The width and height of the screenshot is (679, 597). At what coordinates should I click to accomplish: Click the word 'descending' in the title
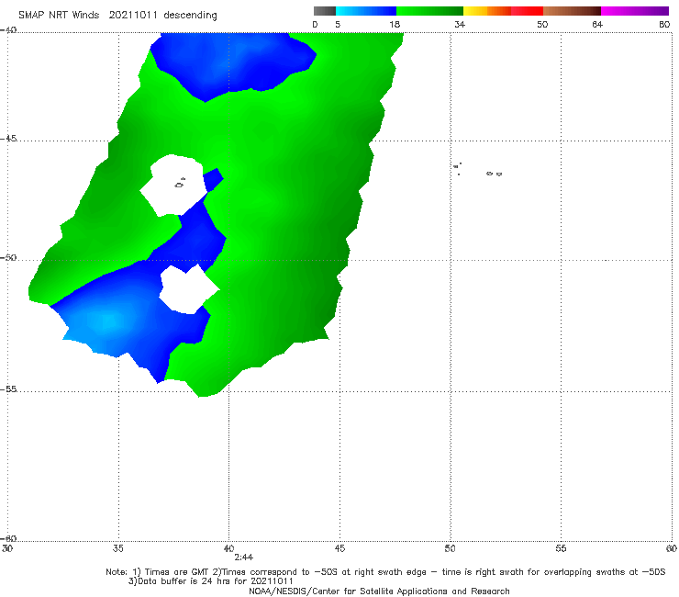tap(191, 16)
